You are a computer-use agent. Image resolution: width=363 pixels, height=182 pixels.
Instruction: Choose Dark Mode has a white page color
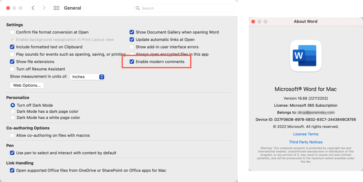(13, 117)
